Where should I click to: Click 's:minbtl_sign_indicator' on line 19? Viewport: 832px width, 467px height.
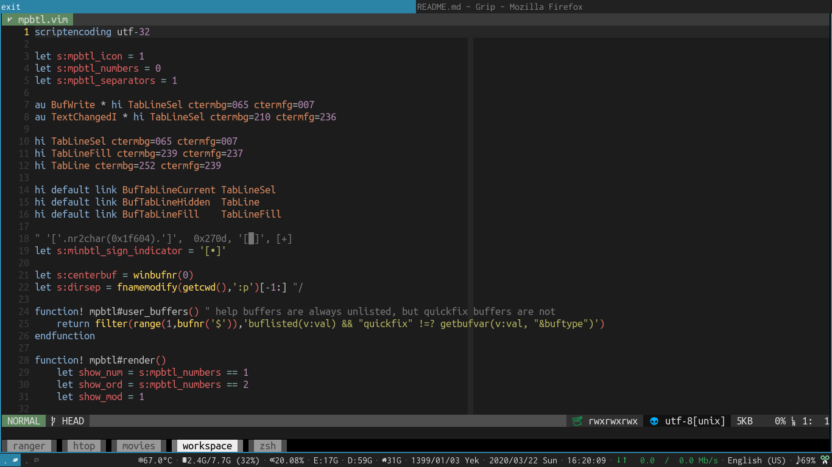point(119,251)
